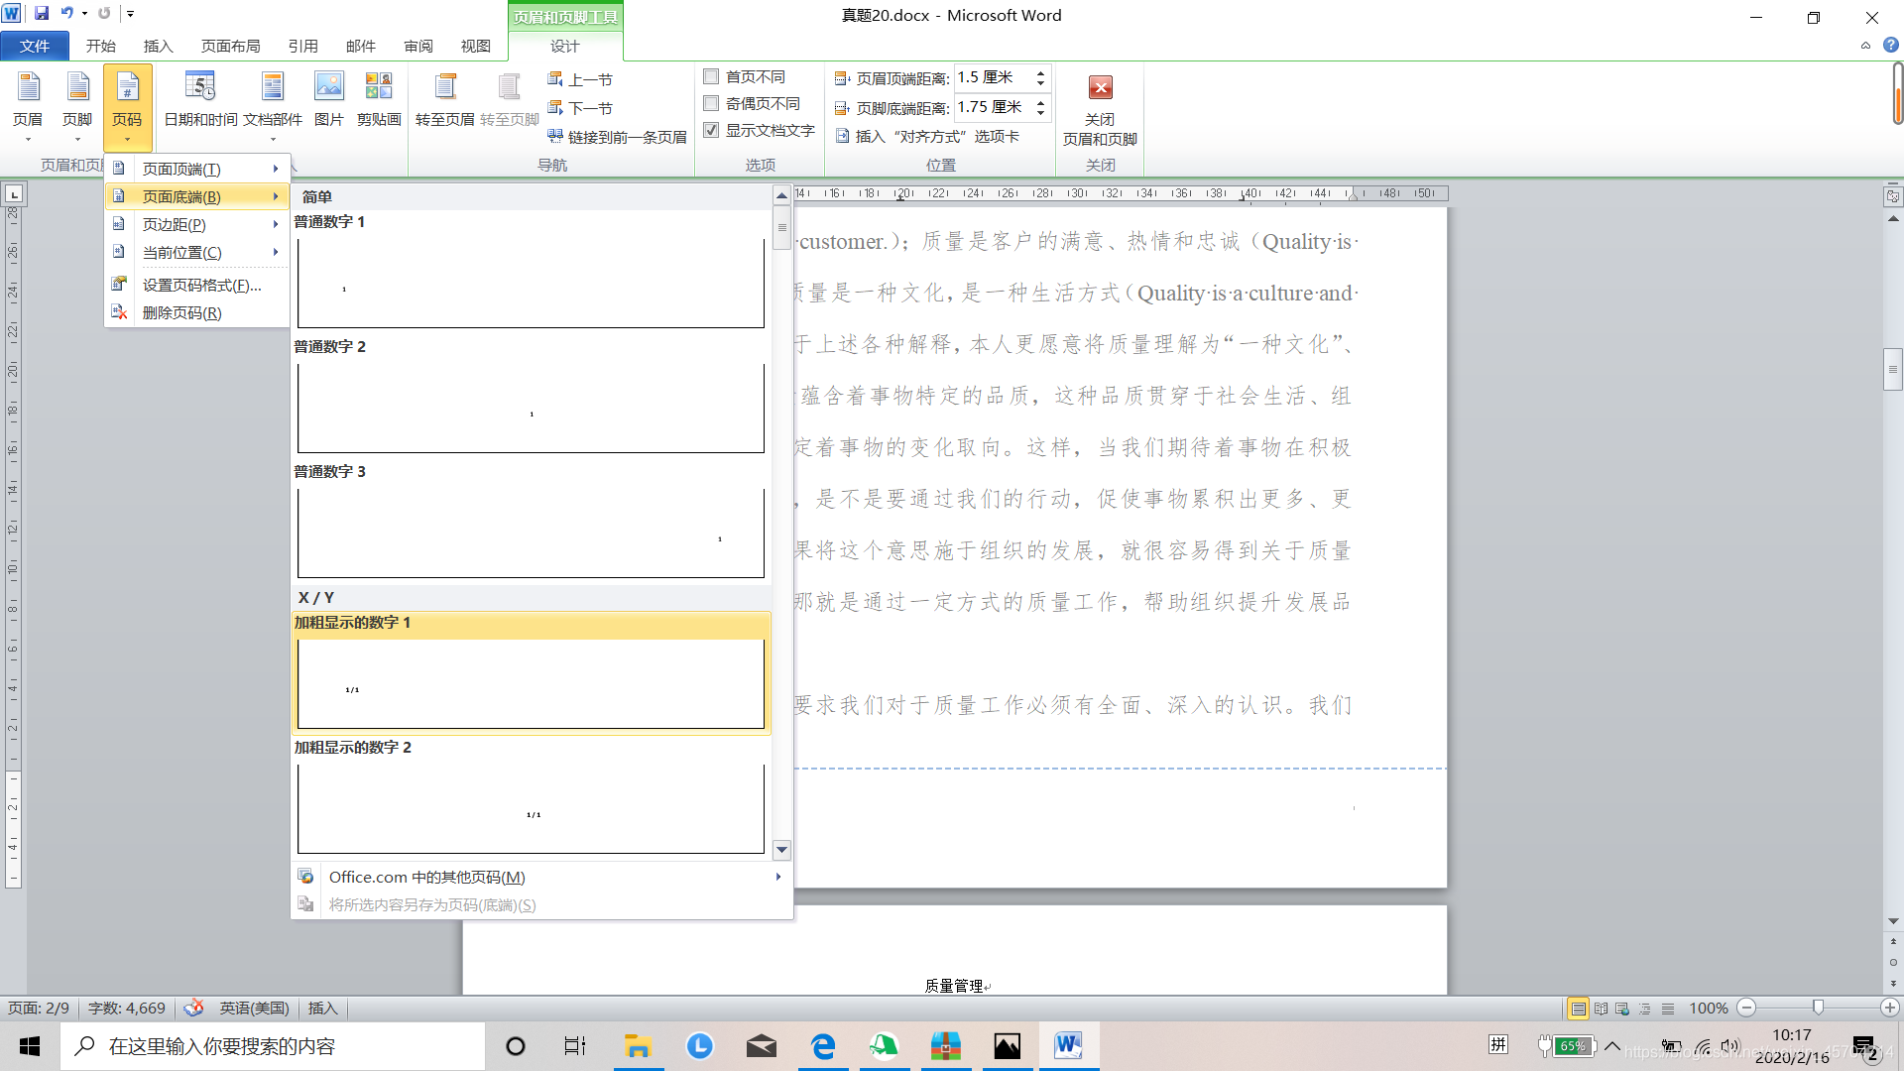Toggle the 奇偶页不同 checkbox
Screen dimensions: 1904x1071
coord(711,103)
